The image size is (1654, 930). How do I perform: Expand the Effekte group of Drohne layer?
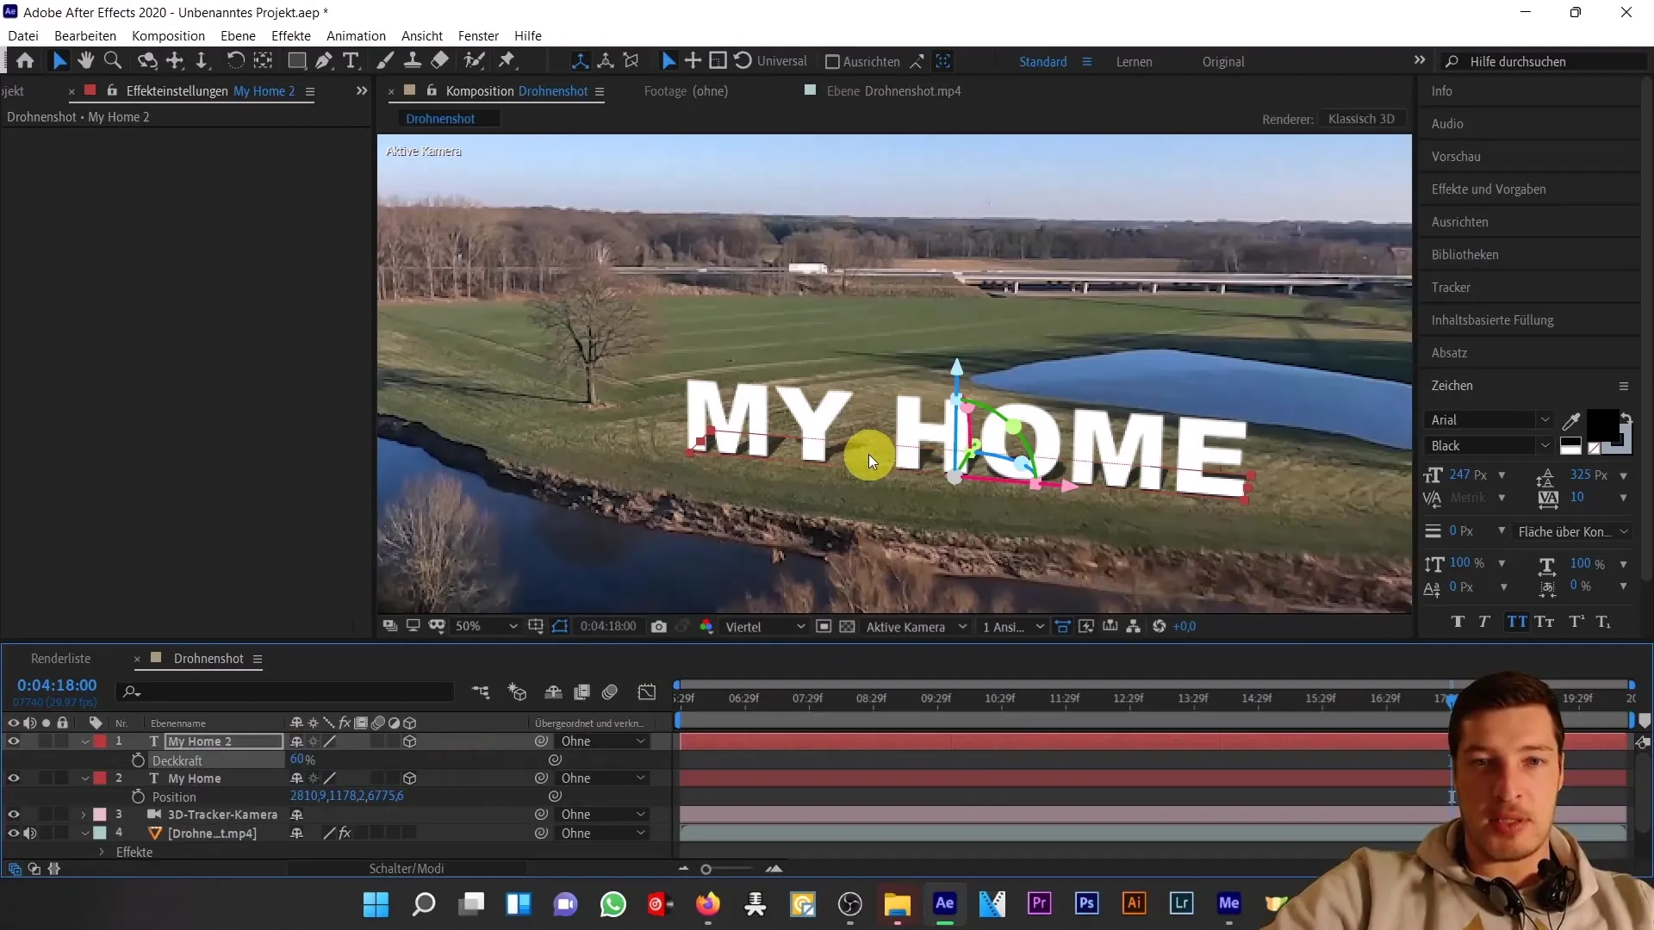(x=102, y=852)
